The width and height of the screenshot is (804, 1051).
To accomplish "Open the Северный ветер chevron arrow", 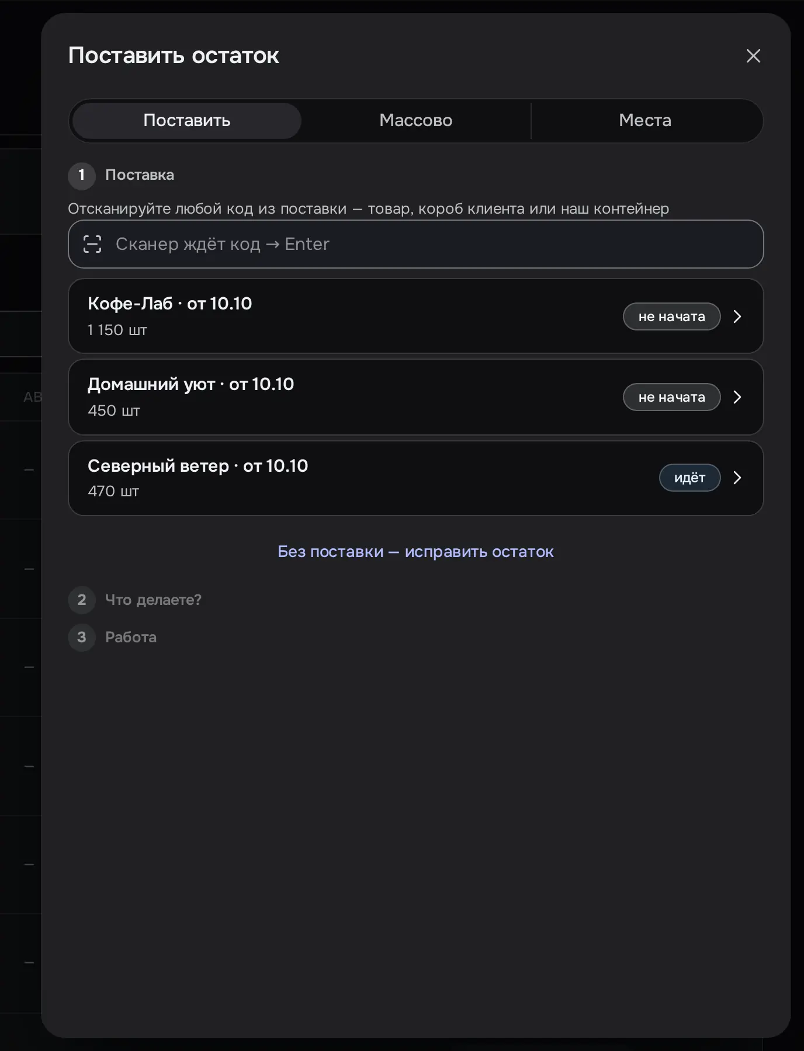I will (x=737, y=478).
